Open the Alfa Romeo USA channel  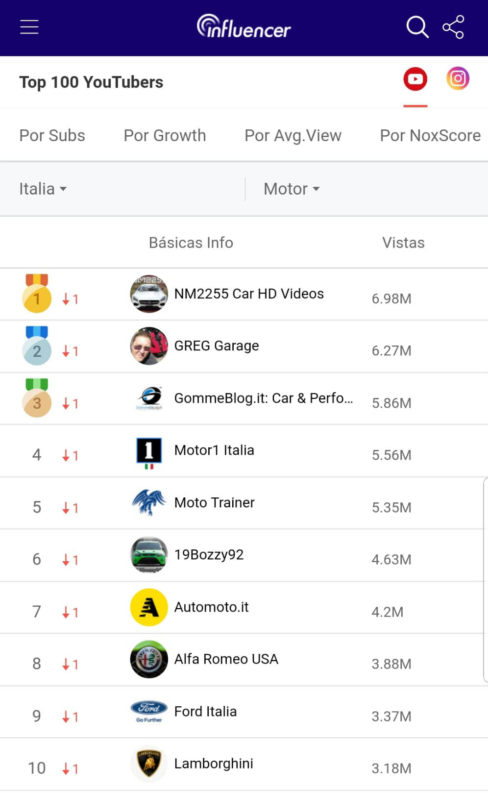[226, 659]
